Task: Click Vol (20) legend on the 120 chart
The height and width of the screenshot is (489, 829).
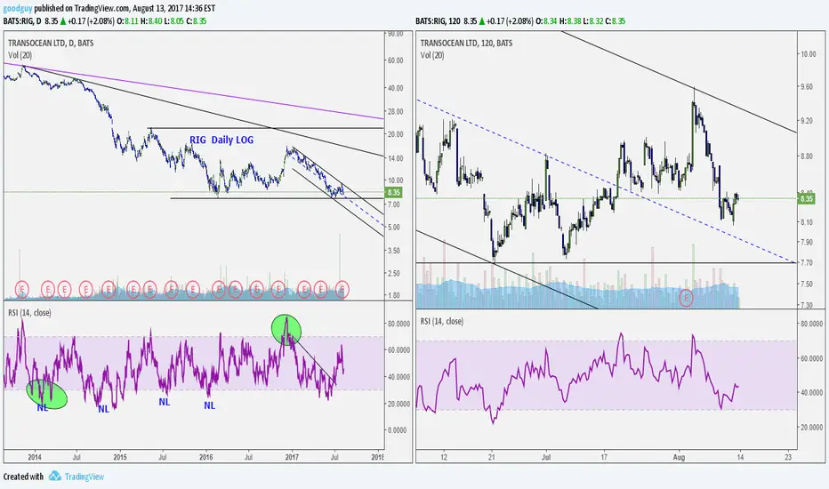Action: point(432,55)
